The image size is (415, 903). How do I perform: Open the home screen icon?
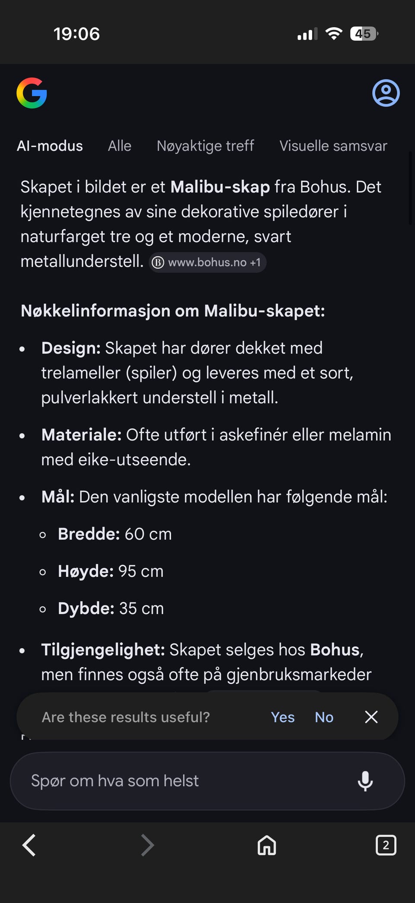point(267,845)
